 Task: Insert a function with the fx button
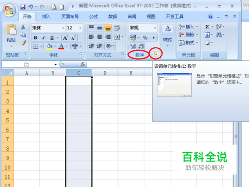(x=83, y=64)
